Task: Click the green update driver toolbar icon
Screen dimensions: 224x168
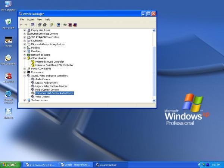Action: coord(65,25)
